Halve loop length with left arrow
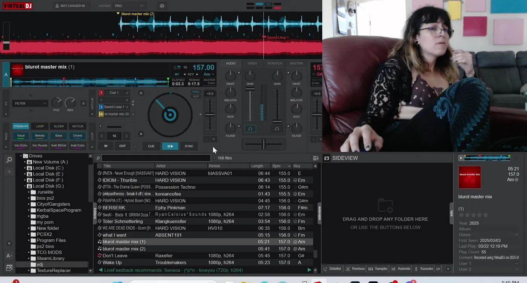Image resolution: width=527 pixels, height=283 pixels. pyautogui.click(x=102, y=136)
